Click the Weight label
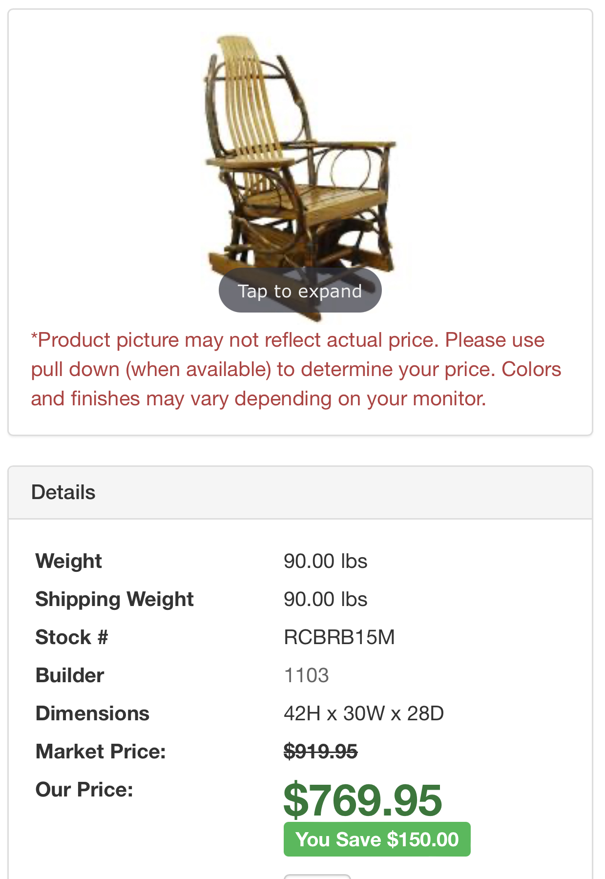 (x=68, y=561)
